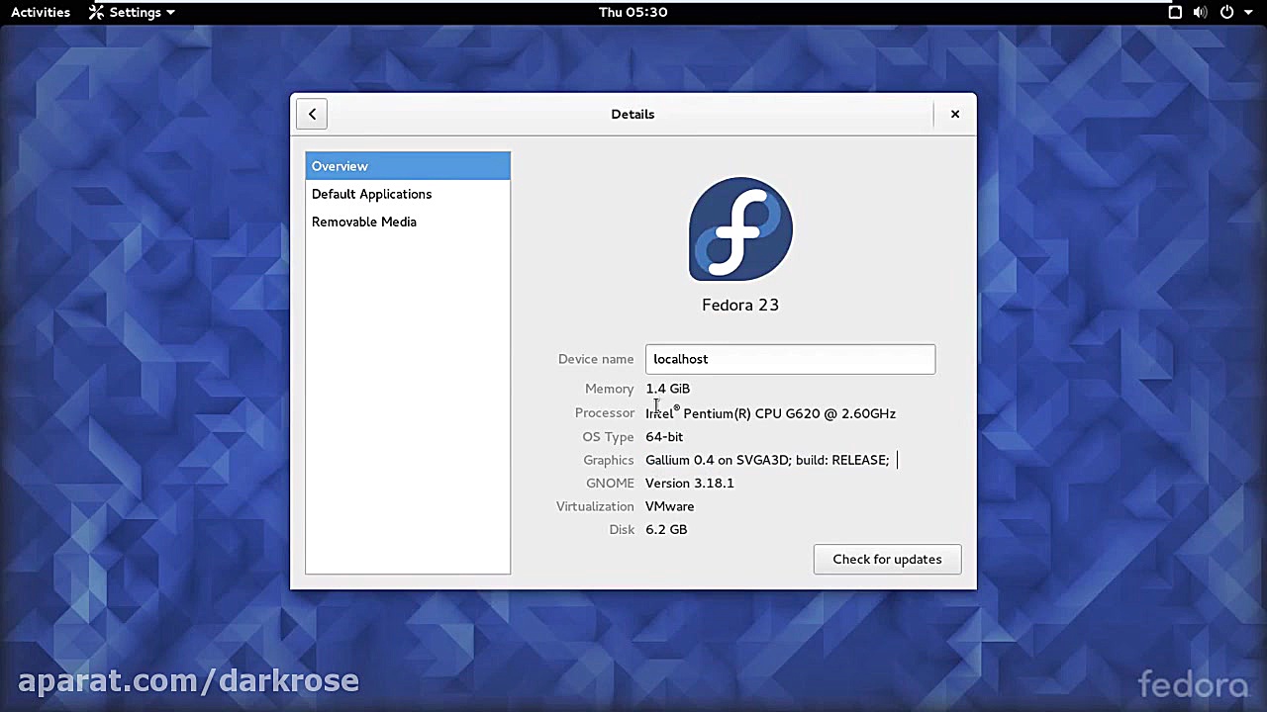Open the clock showing Thu 05:30

point(633,12)
